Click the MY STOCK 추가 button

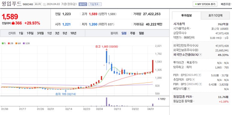click(205, 4)
